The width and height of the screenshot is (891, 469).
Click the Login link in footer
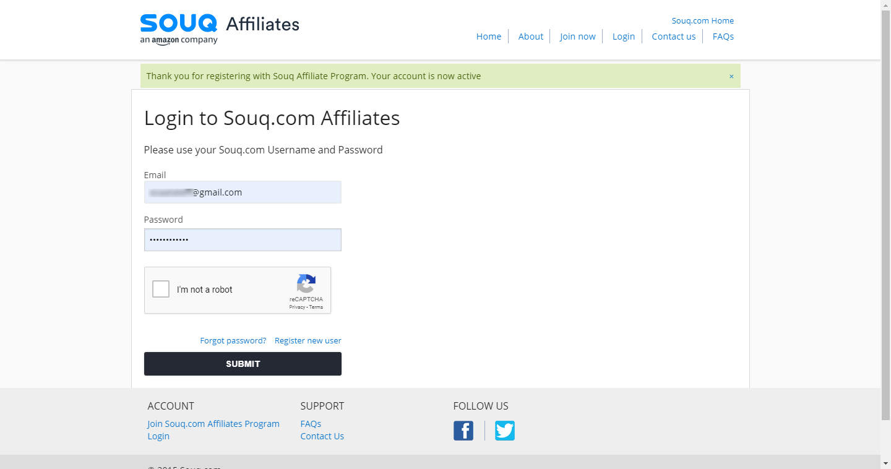click(x=158, y=436)
